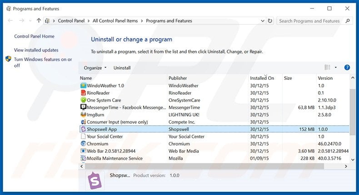Image resolution: width=359 pixels, height=195 pixels.
Task: Open View installed updates link
Action: tap(36, 50)
